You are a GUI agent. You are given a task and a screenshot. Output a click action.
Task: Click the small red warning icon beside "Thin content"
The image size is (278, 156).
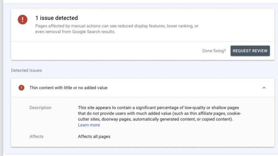21,88
